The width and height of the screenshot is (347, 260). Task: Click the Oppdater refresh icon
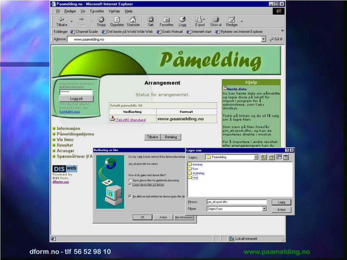117,19
